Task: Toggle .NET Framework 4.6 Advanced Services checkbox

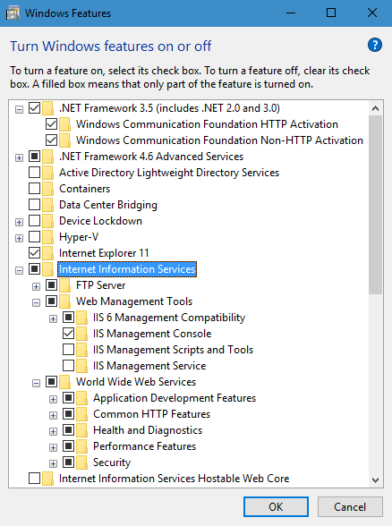Action: tap(34, 157)
